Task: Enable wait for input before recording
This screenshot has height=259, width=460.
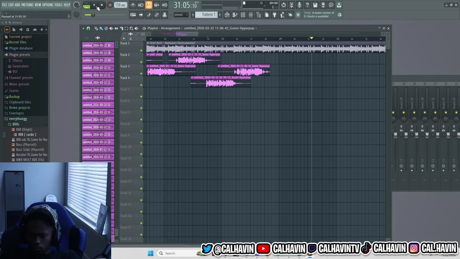Action: 141,5
